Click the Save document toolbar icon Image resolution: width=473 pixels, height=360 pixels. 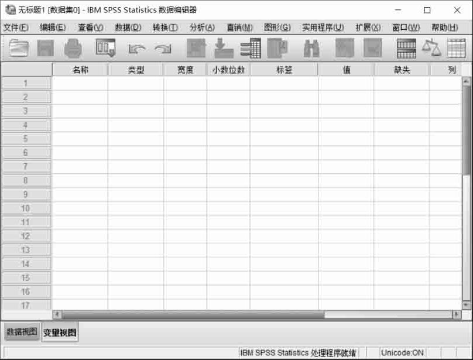tap(46, 48)
